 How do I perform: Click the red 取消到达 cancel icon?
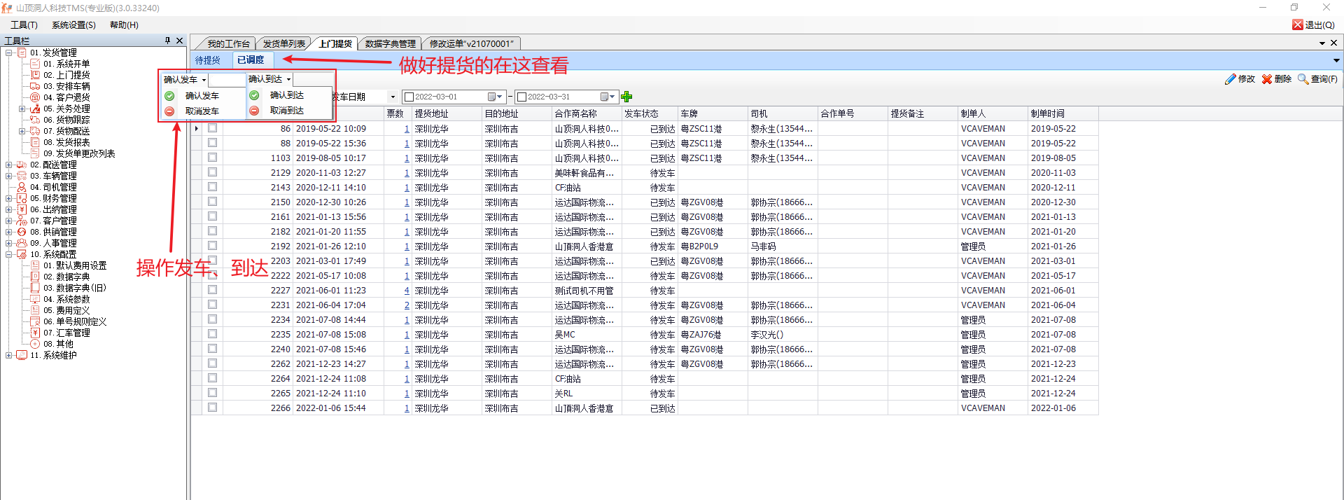click(x=254, y=111)
